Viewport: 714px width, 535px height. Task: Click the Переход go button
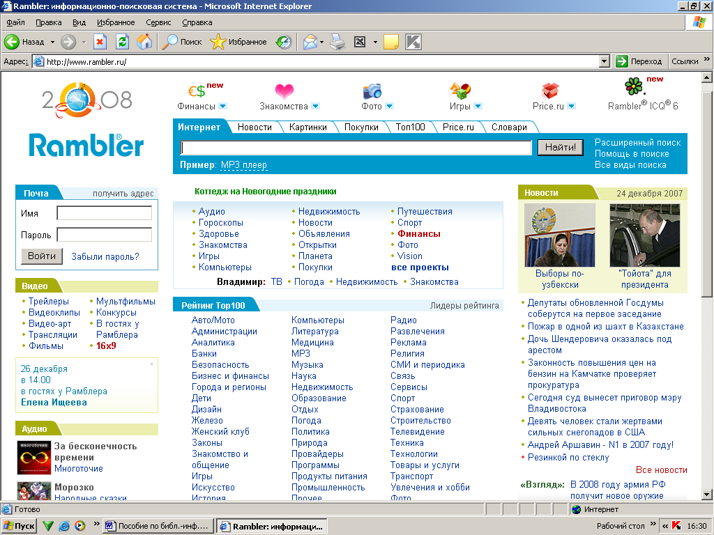639,61
